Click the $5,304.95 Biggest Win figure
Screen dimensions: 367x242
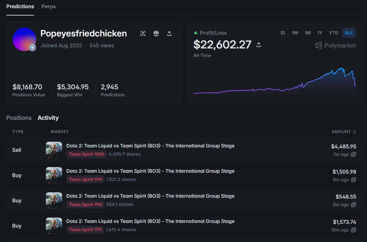[73, 87]
